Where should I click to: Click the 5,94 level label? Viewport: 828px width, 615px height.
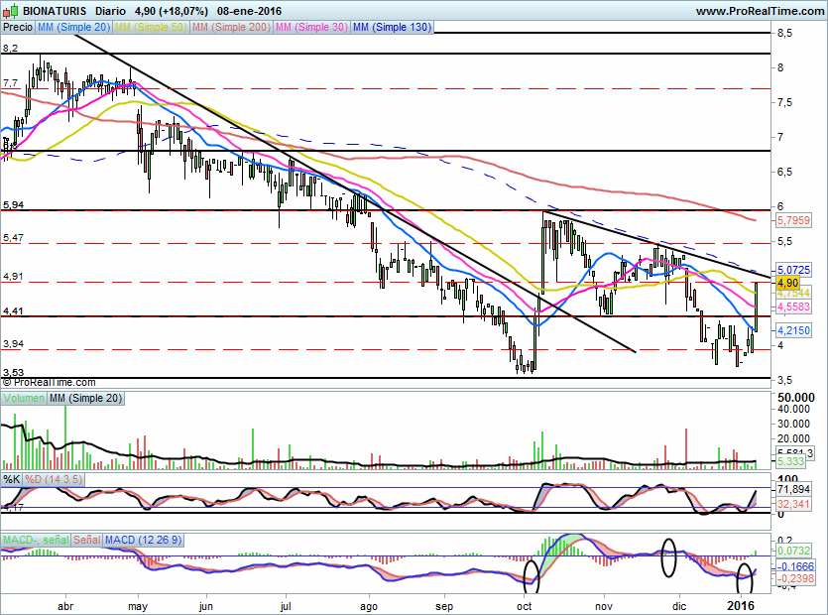click(13, 205)
